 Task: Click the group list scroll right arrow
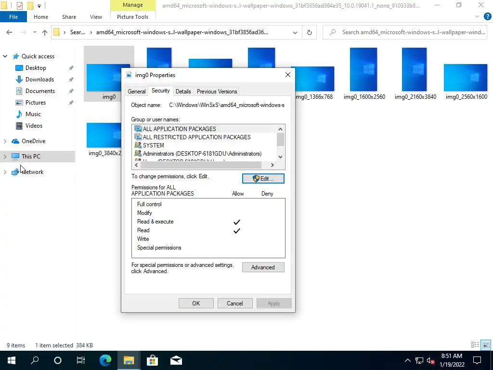tap(272, 165)
